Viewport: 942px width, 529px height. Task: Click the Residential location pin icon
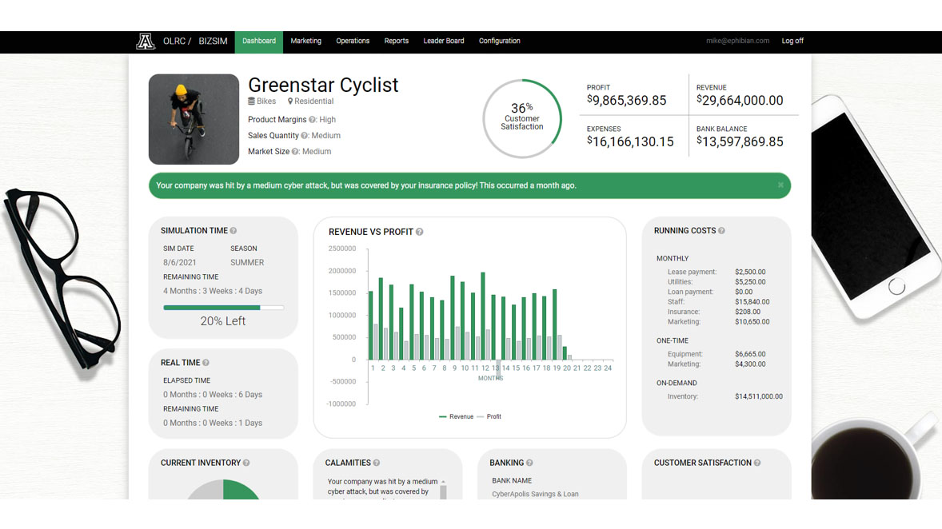coord(290,101)
